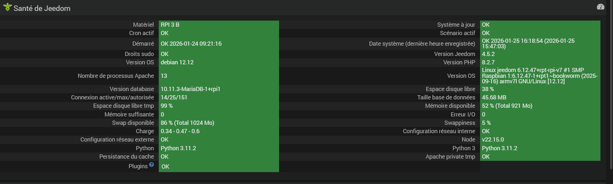Click the MariaDB database version value
The width and height of the screenshot is (613, 184).
tap(190, 89)
